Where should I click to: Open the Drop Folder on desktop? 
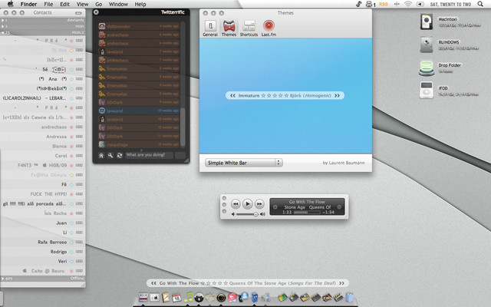pos(427,69)
